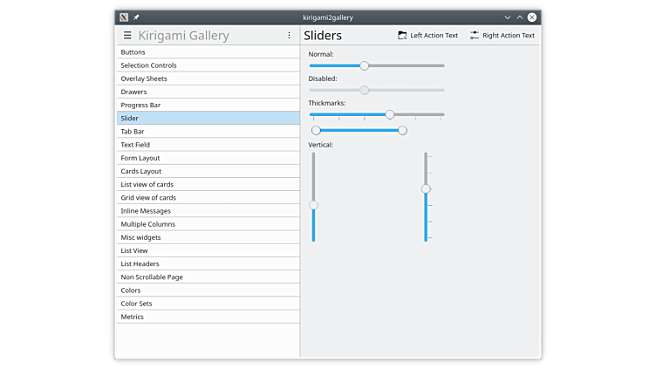Image resolution: width=656 pixels, height=369 pixels.
Task: Click the right handle of range slider
Action: click(x=402, y=131)
